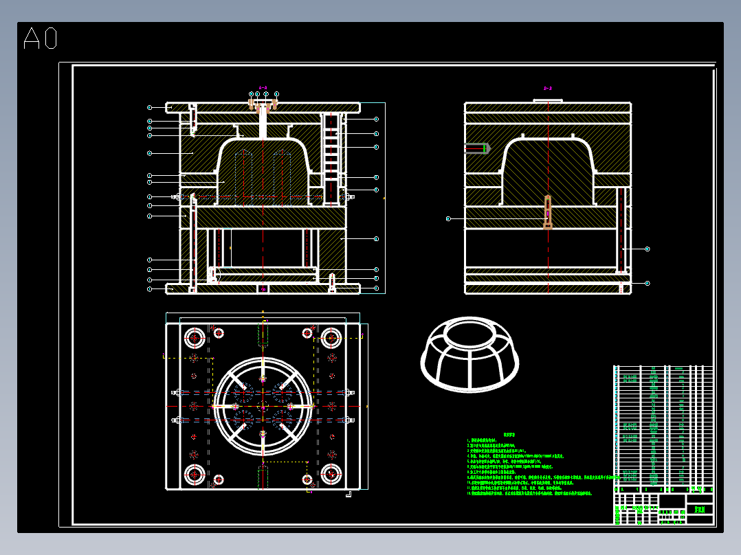The width and height of the screenshot is (741, 555).
Task: Select the B-B section view label
Action: tap(548, 89)
